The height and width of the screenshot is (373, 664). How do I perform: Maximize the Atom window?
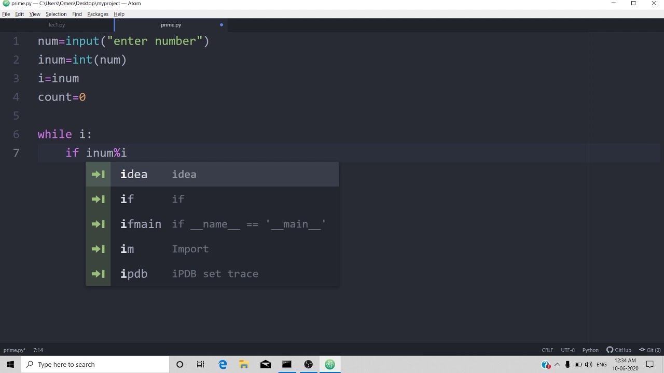coord(633,4)
